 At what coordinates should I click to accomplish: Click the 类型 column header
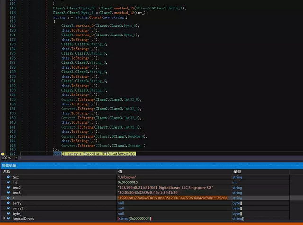click(x=237, y=172)
